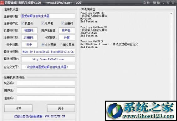Click the 注册机标题 input field
The width and height of the screenshot is (177, 121).
[x=48, y=16]
